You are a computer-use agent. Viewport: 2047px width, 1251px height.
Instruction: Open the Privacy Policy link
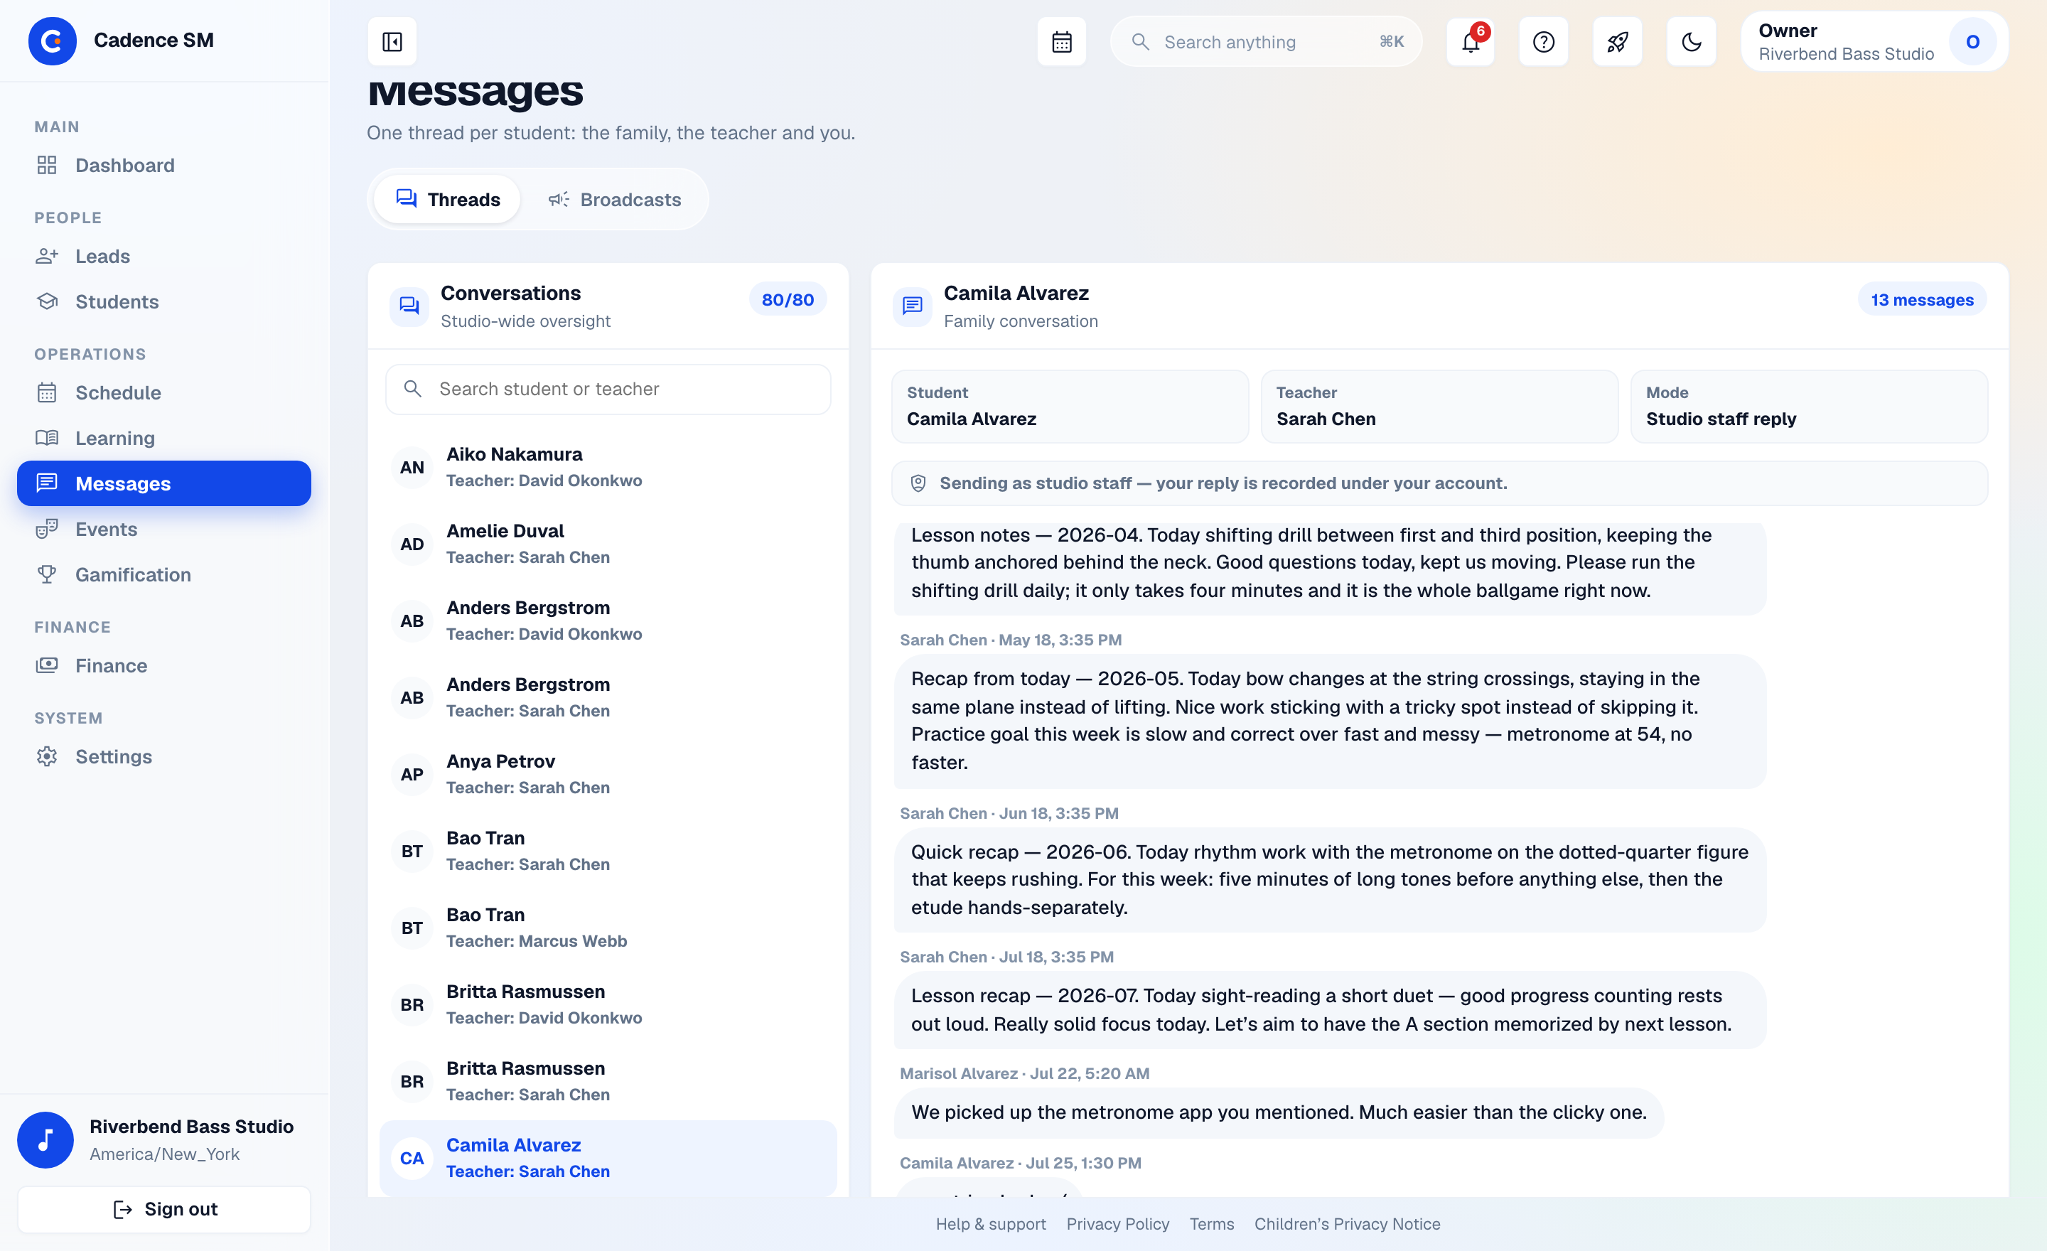pyautogui.click(x=1117, y=1223)
